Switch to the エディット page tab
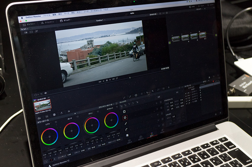The image size is (252, 167). click(140, 138)
